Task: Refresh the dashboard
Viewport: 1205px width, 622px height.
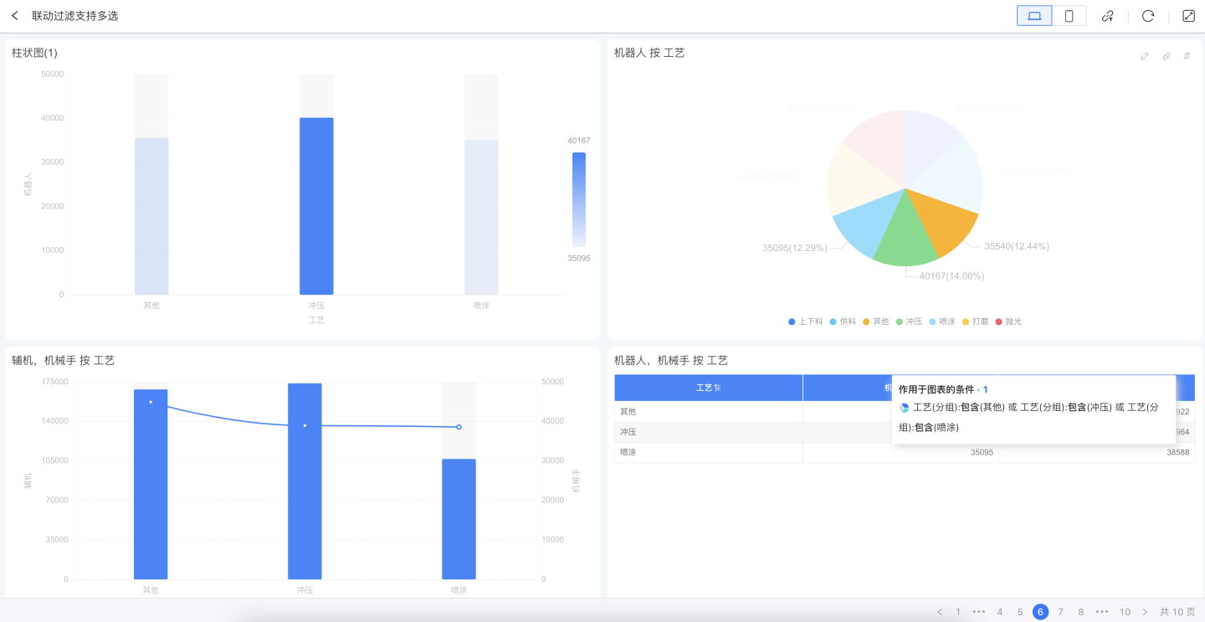Action: [x=1148, y=16]
